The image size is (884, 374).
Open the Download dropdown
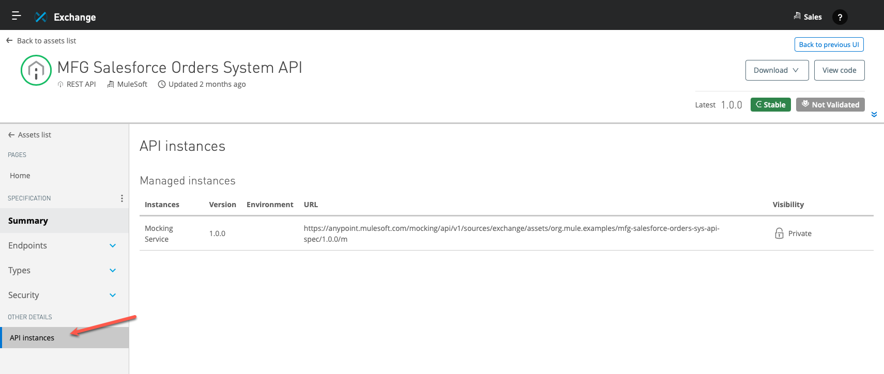coord(777,70)
